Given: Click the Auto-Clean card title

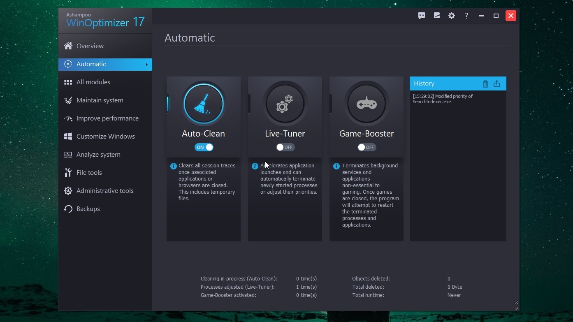Looking at the screenshot, I should point(204,134).
